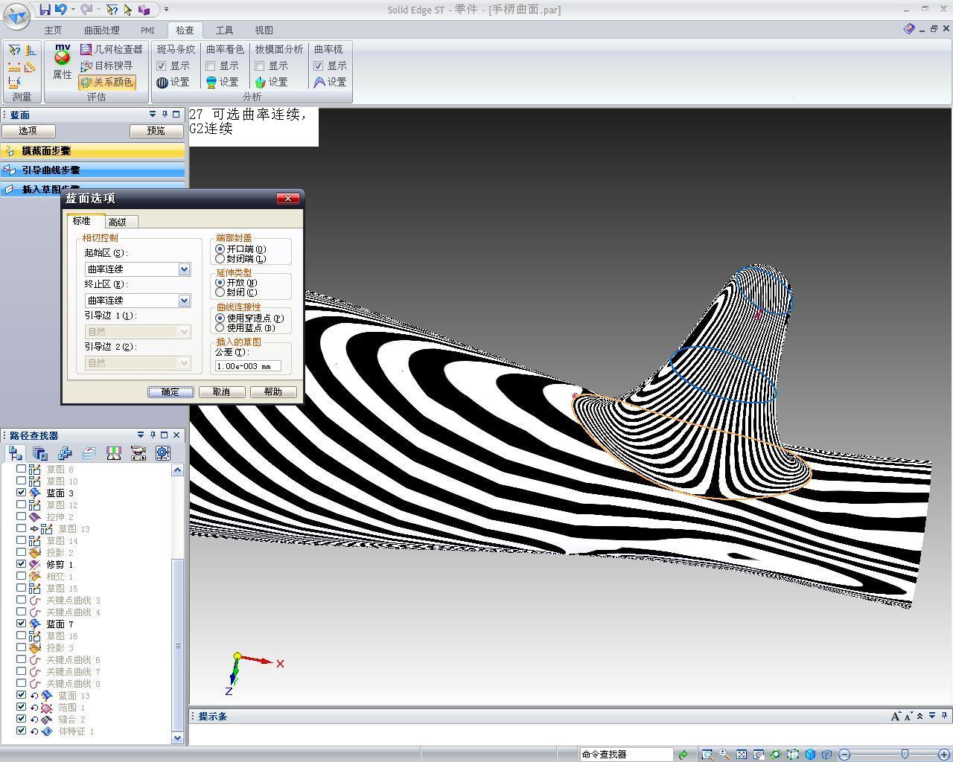Fit the model to the window
Image resolution: width=953 pixels, height=762 pixels.
click(x=742, y=755)
